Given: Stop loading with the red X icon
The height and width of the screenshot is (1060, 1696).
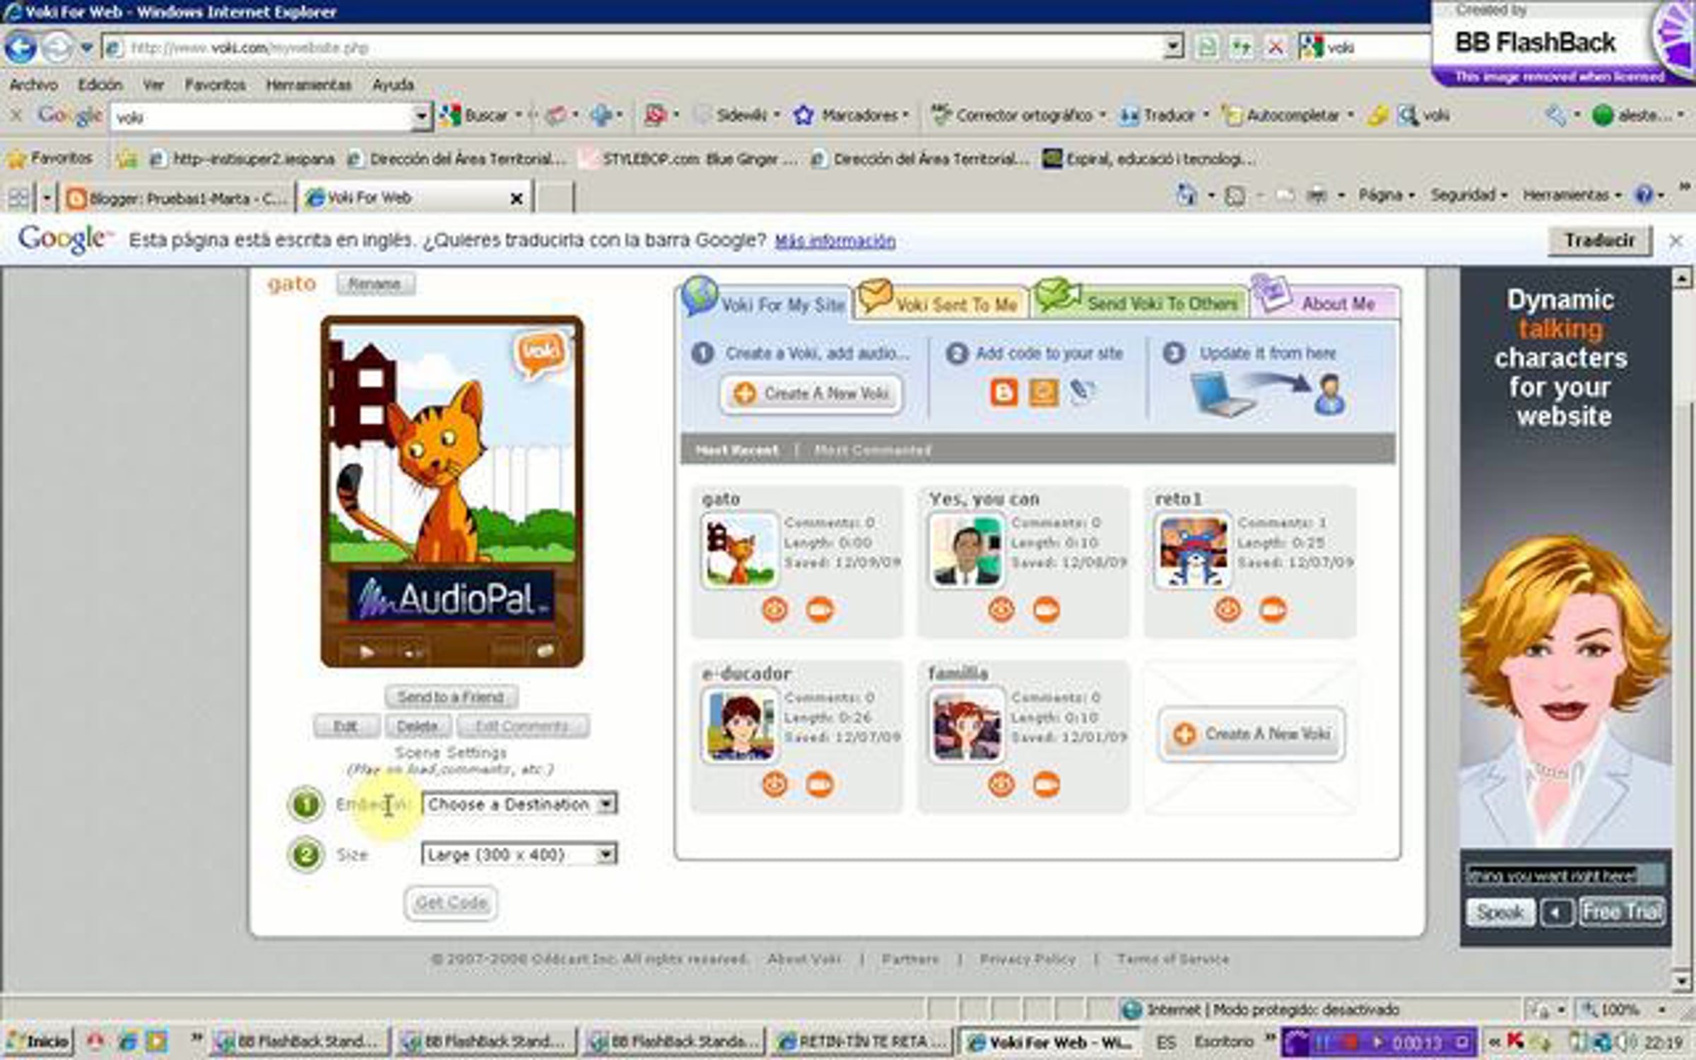Looking at the screenshot, I should click(1276, 47).
